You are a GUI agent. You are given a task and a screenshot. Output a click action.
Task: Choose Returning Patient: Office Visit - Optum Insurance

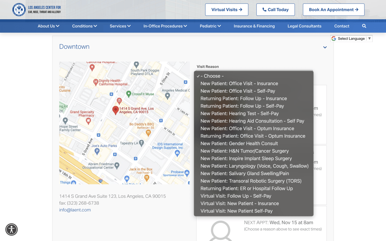pos(254,136)
